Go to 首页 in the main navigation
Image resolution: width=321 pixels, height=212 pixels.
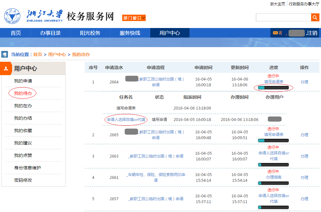pos(16,33)
